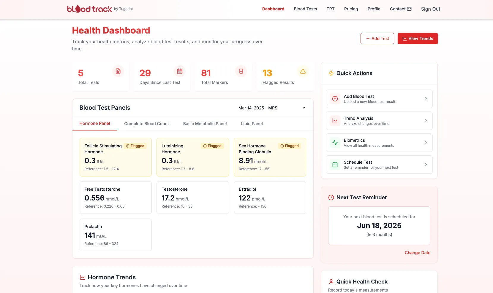Expand the Schedule Test chevron

coord(426,165)
